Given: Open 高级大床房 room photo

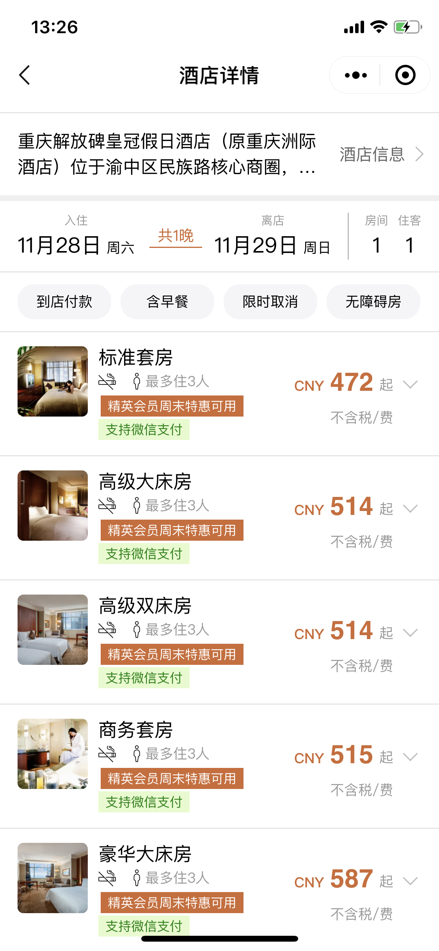Looking at the screenshot, I should 53,506.
